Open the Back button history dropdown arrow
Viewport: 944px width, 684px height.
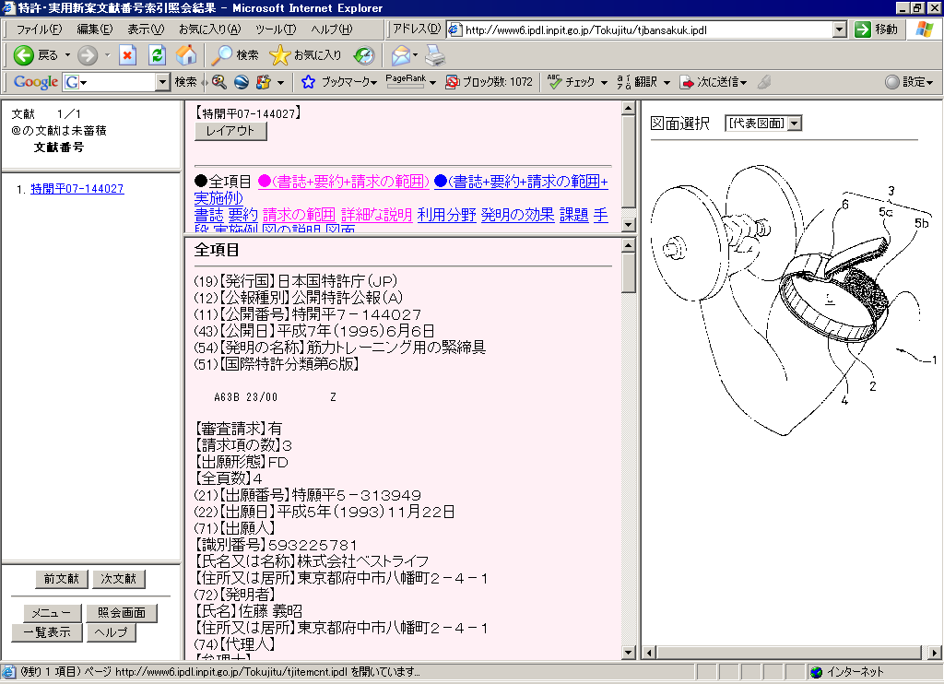click(67, 55)
